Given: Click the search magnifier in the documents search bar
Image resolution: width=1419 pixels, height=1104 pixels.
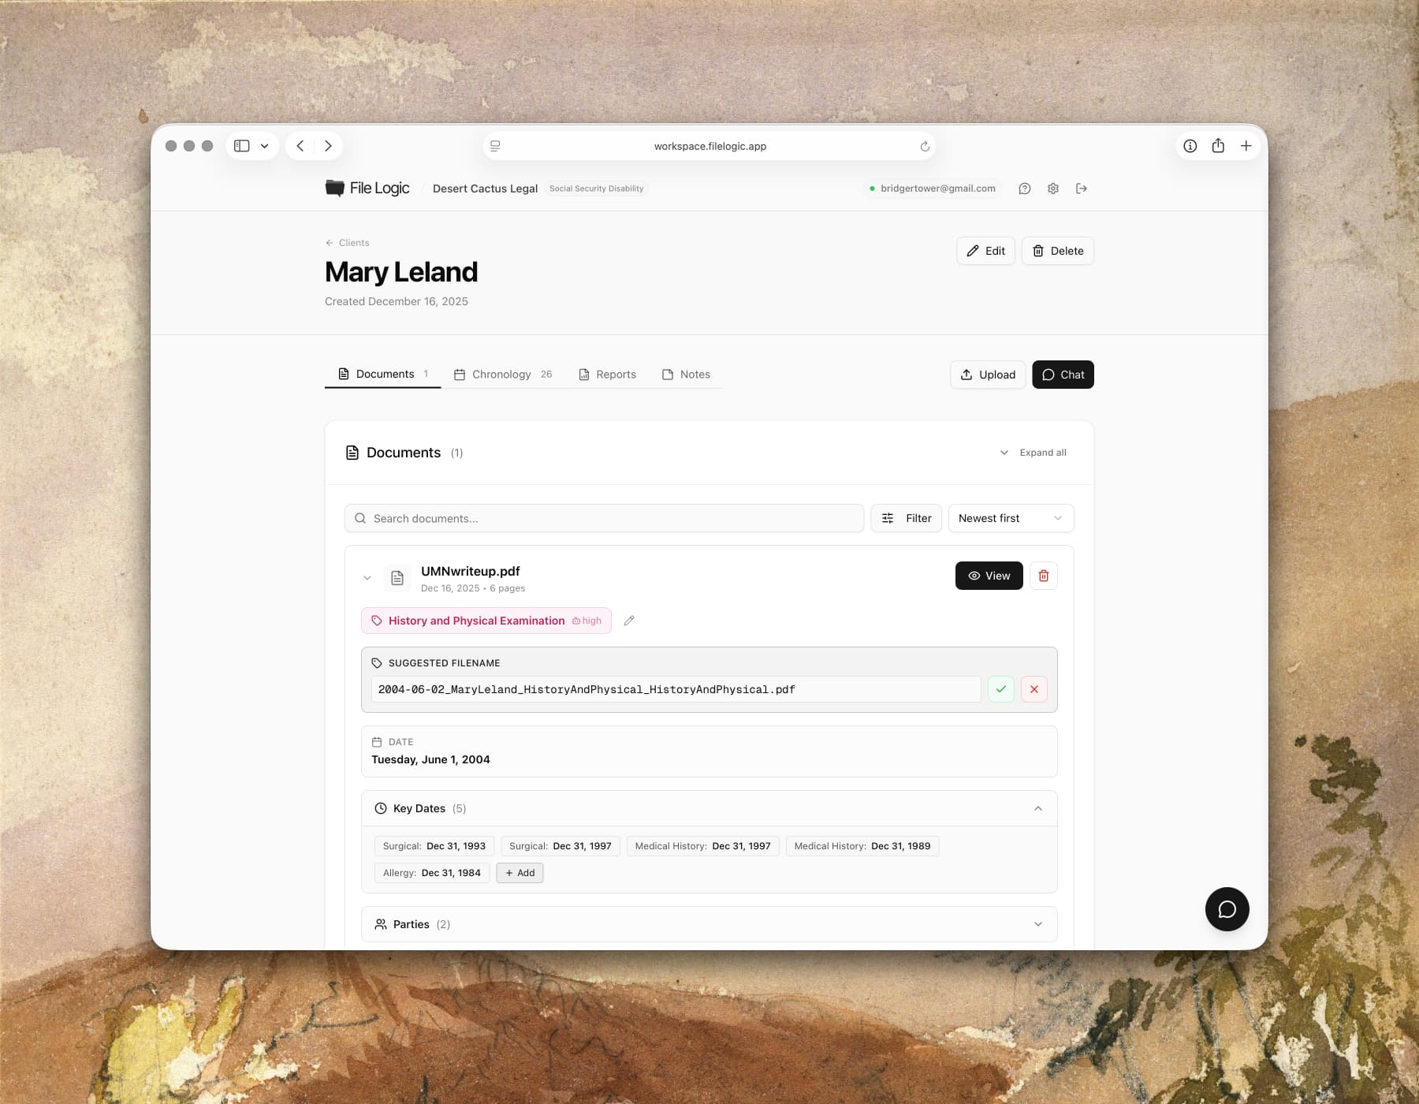Looking at the screenshot, I should 360,518.
